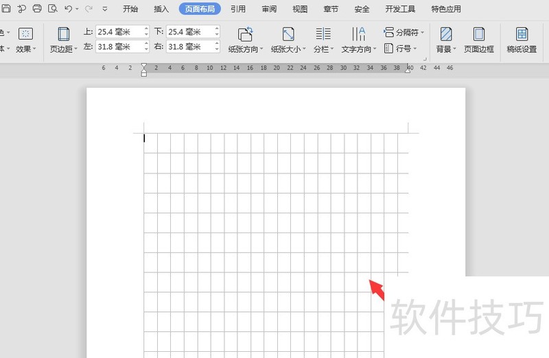Click the first-line indent marker on ruler

(x=144, y=66)
